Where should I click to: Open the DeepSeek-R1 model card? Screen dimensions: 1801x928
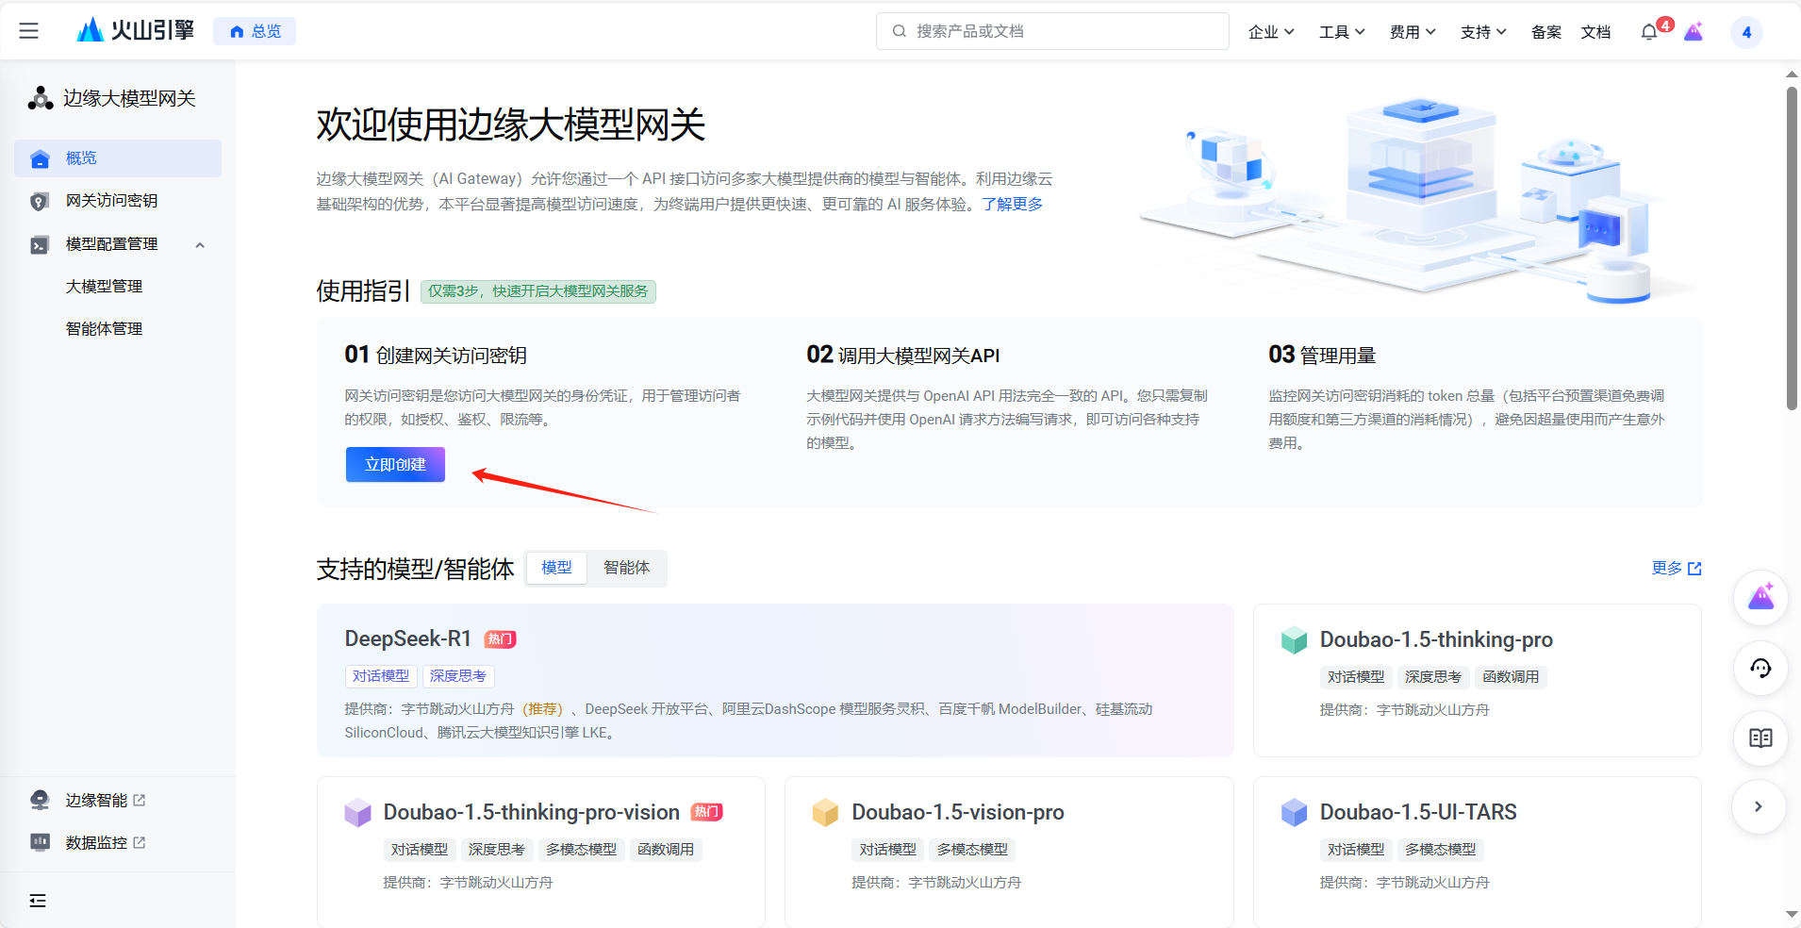coord(775,680)
